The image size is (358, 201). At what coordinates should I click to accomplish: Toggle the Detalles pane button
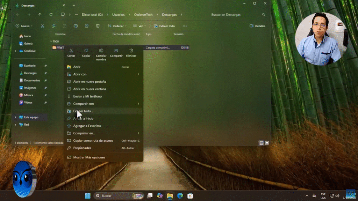[257, 26]
